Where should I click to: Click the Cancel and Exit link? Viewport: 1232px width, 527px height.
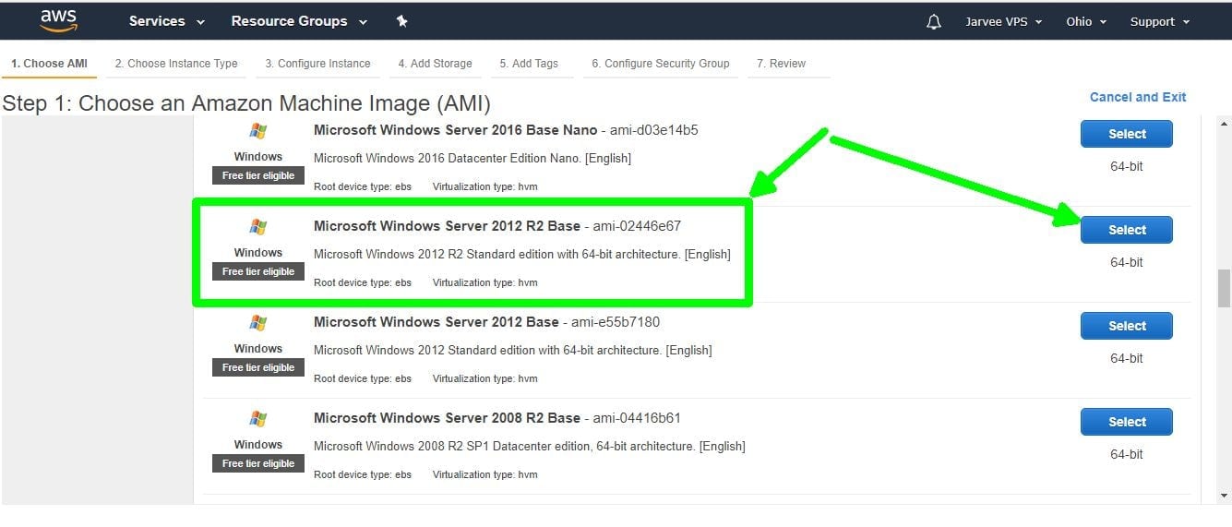tap(1138, 97)
